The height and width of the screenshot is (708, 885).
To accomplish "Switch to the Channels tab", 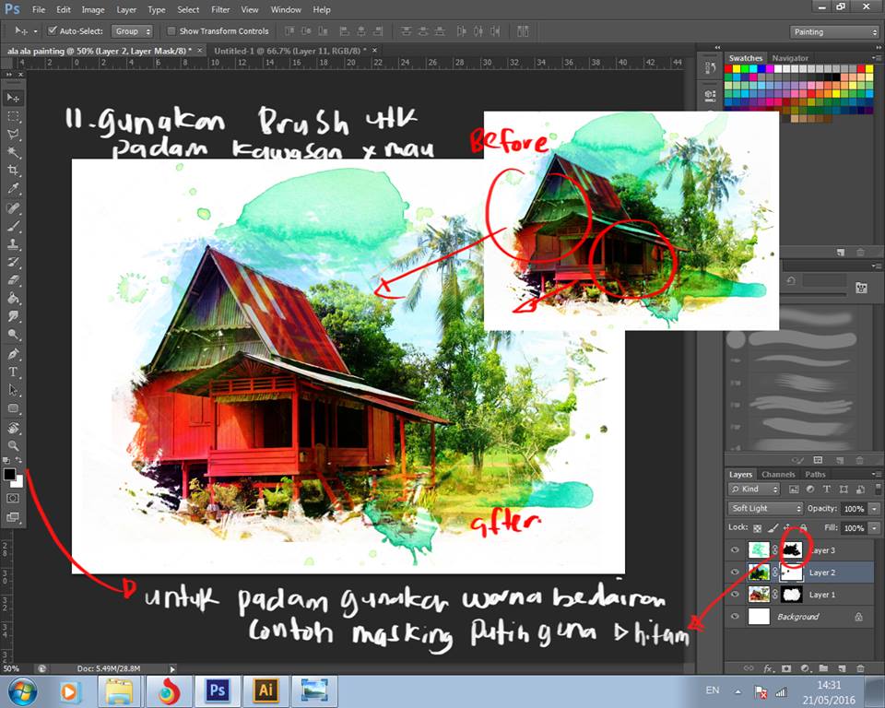I will (777, 475).
